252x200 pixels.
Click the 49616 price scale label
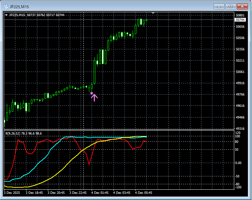pyautogui.click(x=240, y=105)
